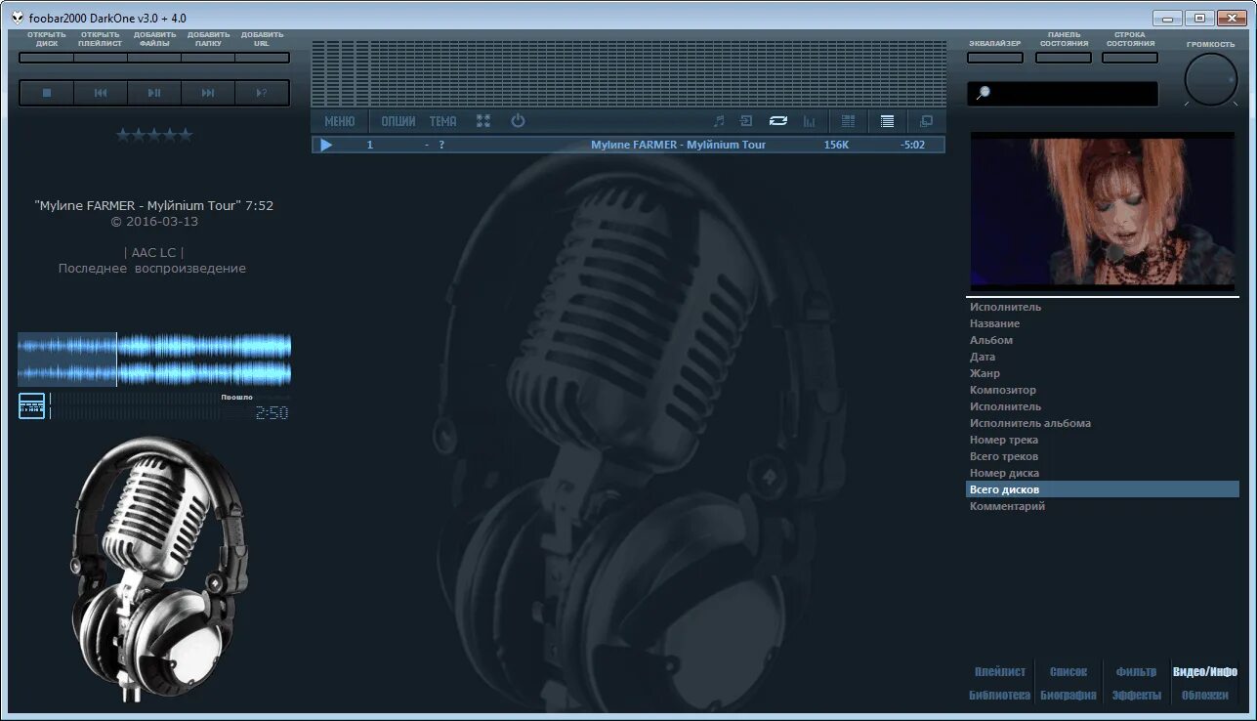Click the Добавить файлы button

click(154, 58)
